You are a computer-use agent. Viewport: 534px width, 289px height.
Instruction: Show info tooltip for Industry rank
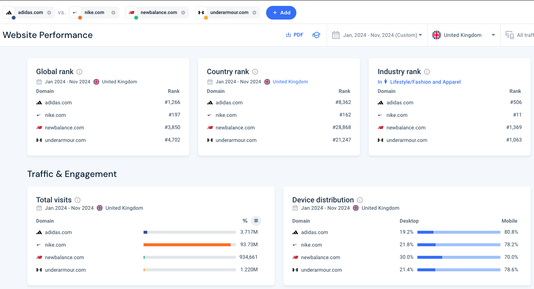pyautogui.click(x=427, y=72)
